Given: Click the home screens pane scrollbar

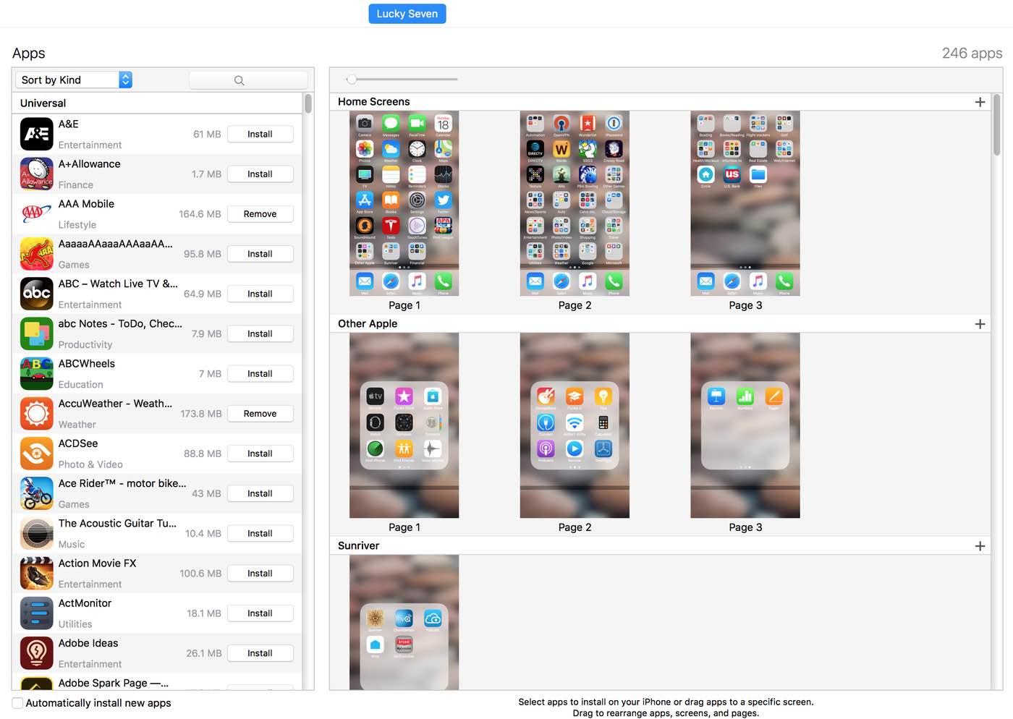Looking at the screenshot, I should pyautogui.click(x=997, y=125).
